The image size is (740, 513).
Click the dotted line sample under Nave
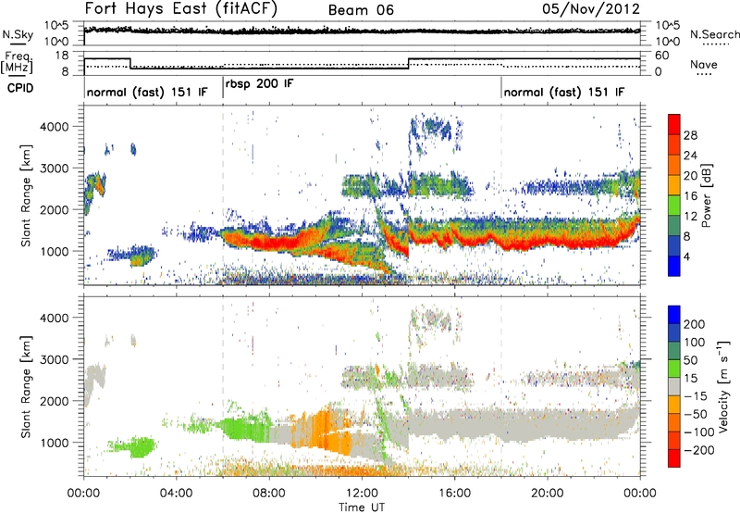[x=705, y=74]
